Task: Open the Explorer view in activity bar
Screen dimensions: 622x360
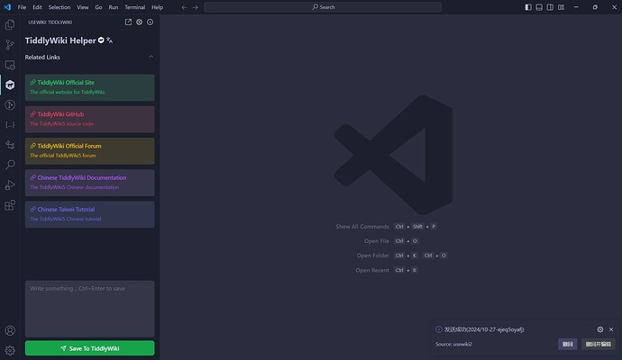Action: [10, 24]
